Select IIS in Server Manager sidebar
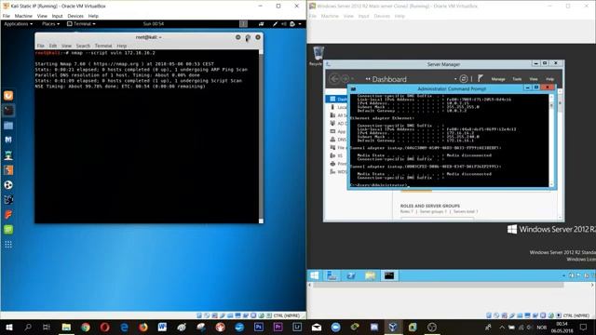Image resolution: width=596 pixels, height=335 pixels. pyautogui.click(x=337, y=155)
